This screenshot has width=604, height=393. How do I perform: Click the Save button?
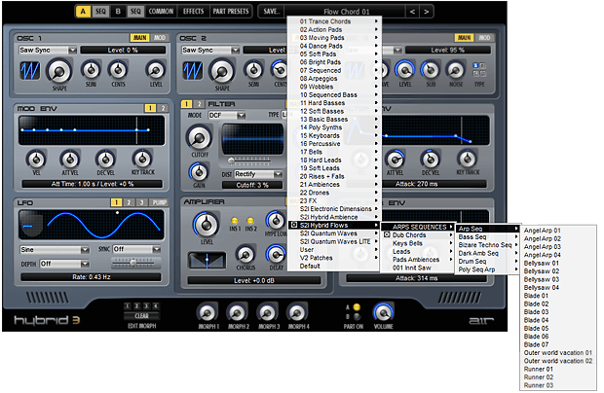[272, 12]
